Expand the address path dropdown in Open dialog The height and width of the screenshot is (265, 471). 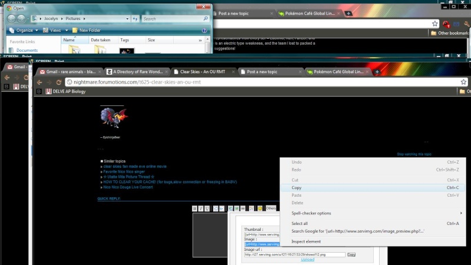(127, 19)
